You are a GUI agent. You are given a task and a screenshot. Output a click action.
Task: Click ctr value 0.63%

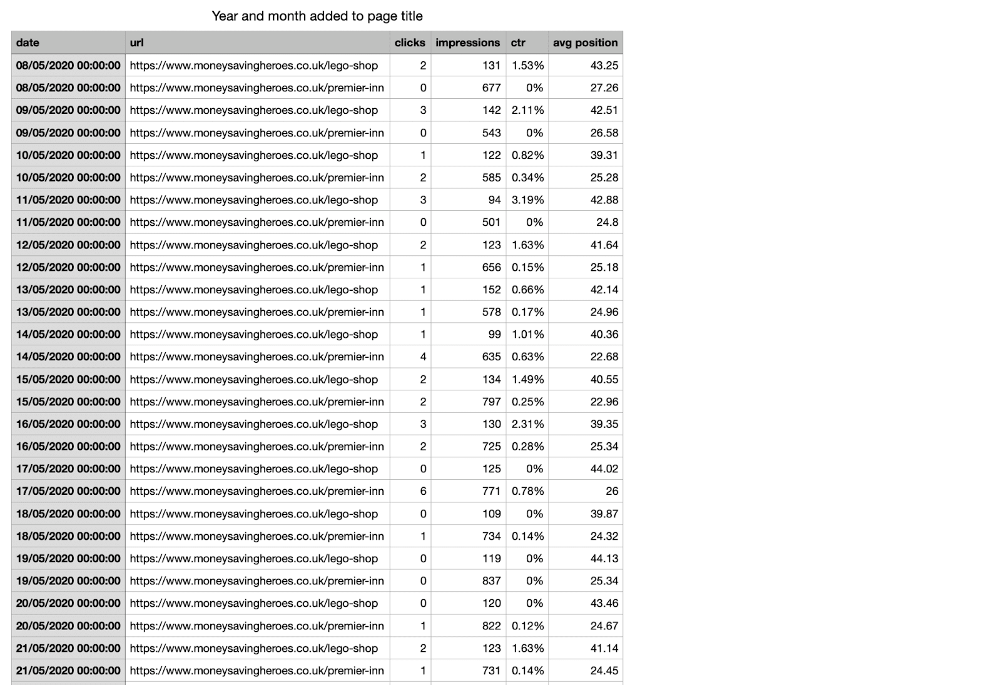pos(527,357)
